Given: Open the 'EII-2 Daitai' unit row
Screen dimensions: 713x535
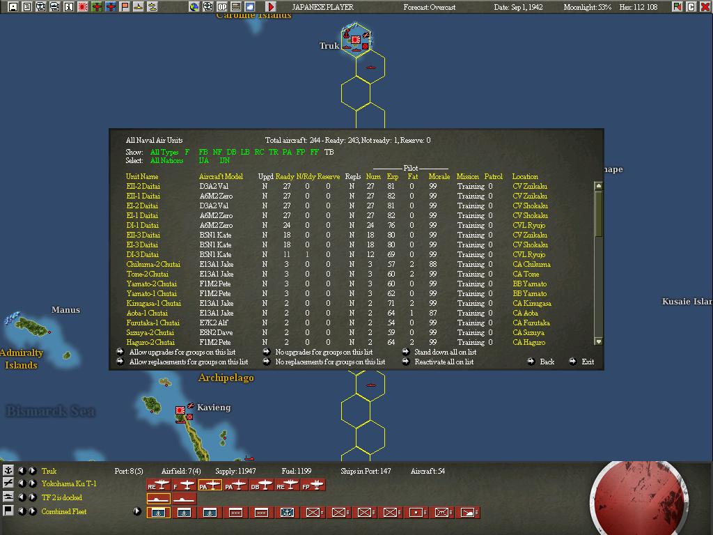Looking at the screenshot, I should [143, 187].
